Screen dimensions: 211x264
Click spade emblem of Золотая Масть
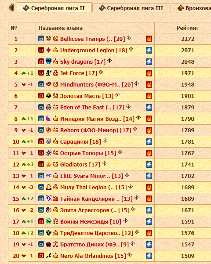pos(48,96)
